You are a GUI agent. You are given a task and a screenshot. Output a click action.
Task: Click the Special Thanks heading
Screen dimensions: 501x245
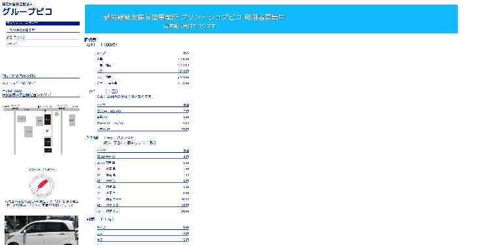tap(42, 169)
